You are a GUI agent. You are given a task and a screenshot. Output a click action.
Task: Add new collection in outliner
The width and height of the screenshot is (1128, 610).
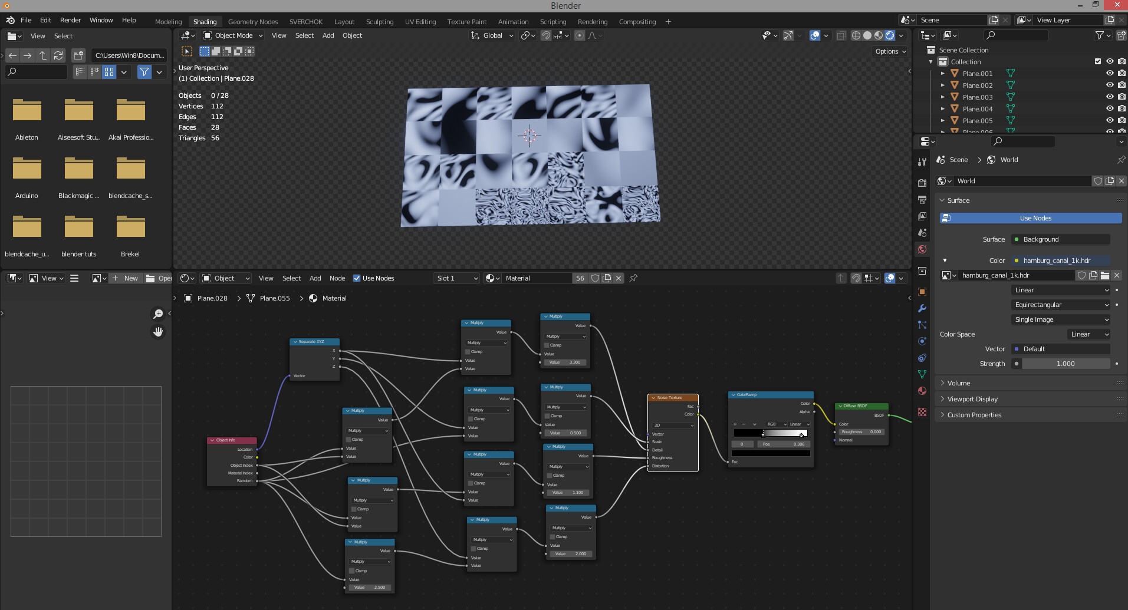coord(1121,35)
